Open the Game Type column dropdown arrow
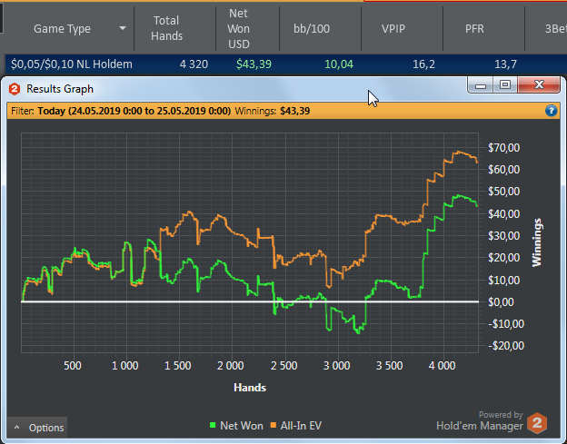Image resolution: width=567 pixels, height=444 pixels. 123,28
